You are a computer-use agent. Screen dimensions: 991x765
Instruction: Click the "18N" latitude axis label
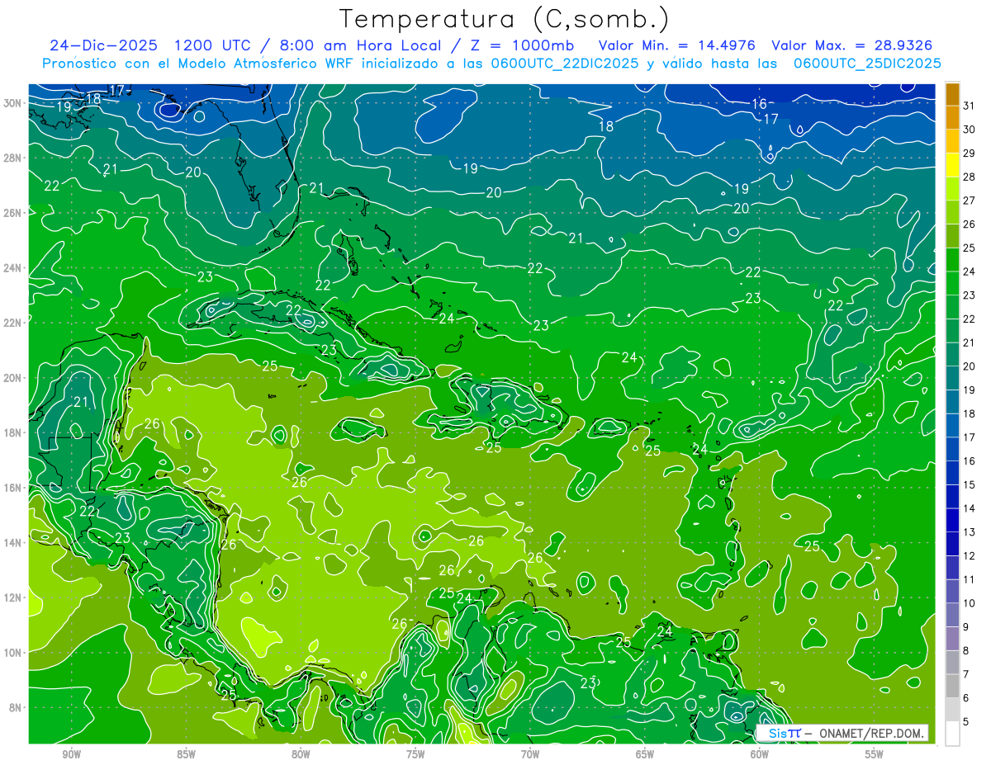pos(13,432)
